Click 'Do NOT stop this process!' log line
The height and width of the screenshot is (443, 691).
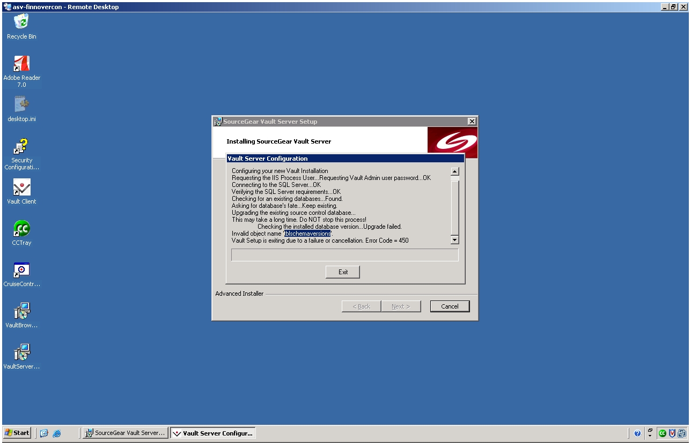[x=299, y=220]
